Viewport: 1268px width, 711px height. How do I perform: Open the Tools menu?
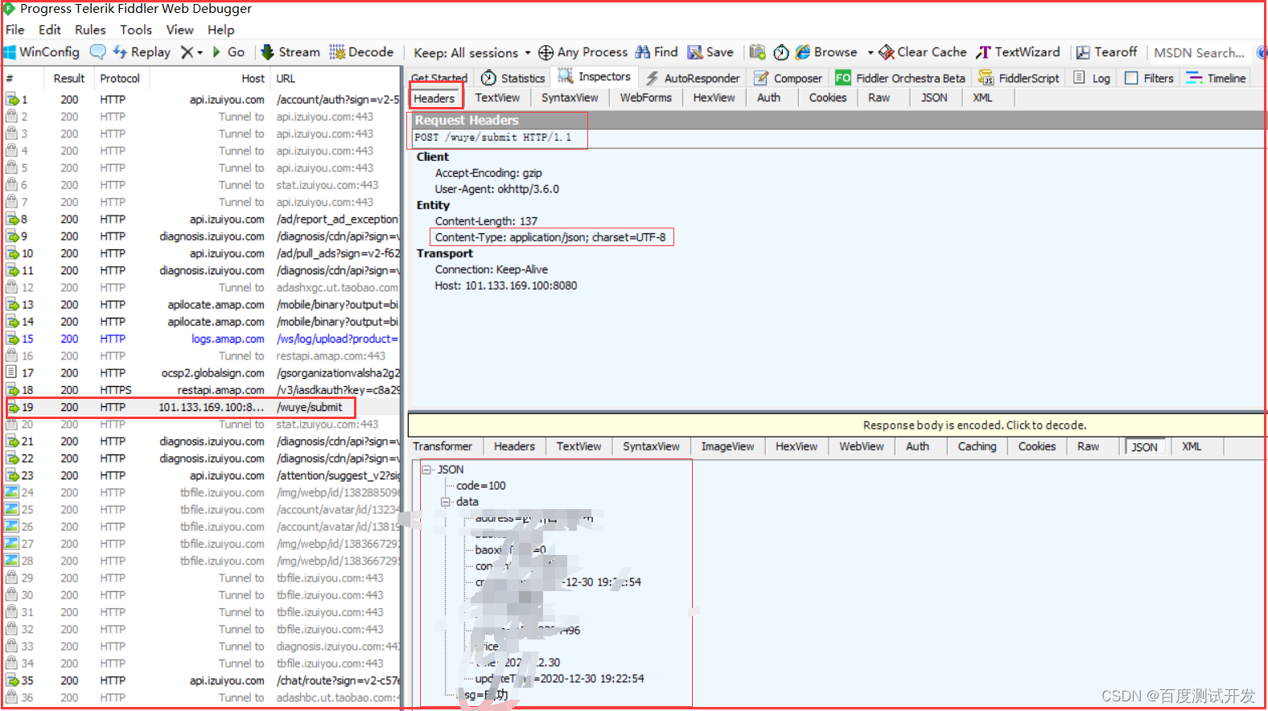pyautogui.click(x=136, y=30)
